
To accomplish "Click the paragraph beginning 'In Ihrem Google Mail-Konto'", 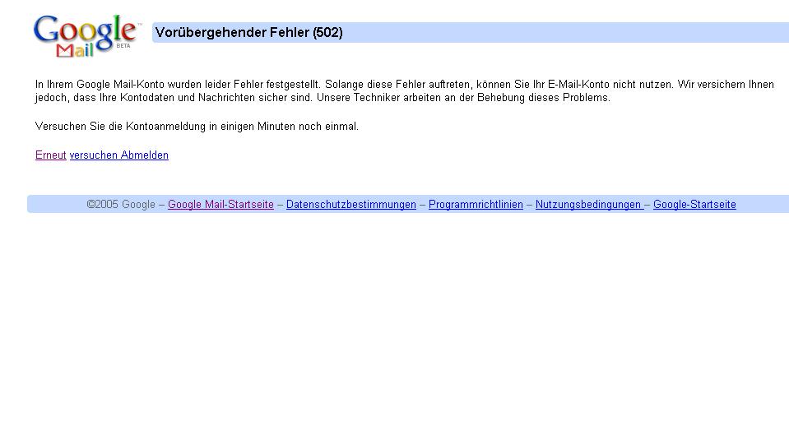I will pyautogui.click(x=405, y=91).
